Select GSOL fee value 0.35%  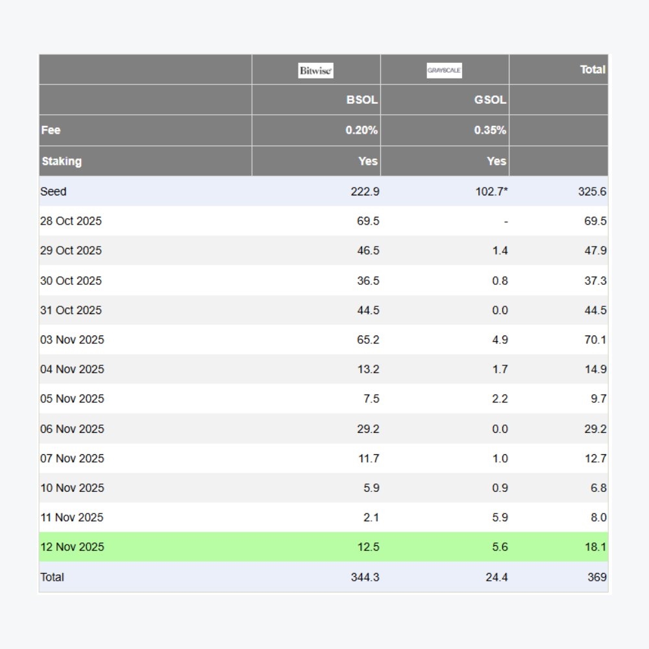[x=490, y=130]
